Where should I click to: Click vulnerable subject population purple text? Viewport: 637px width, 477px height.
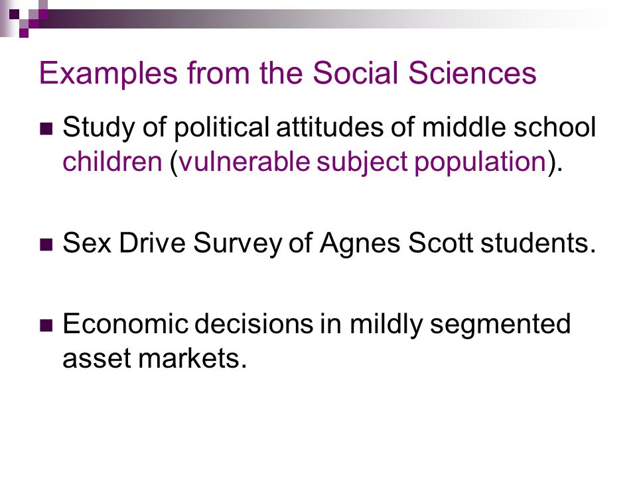point(362,162)
